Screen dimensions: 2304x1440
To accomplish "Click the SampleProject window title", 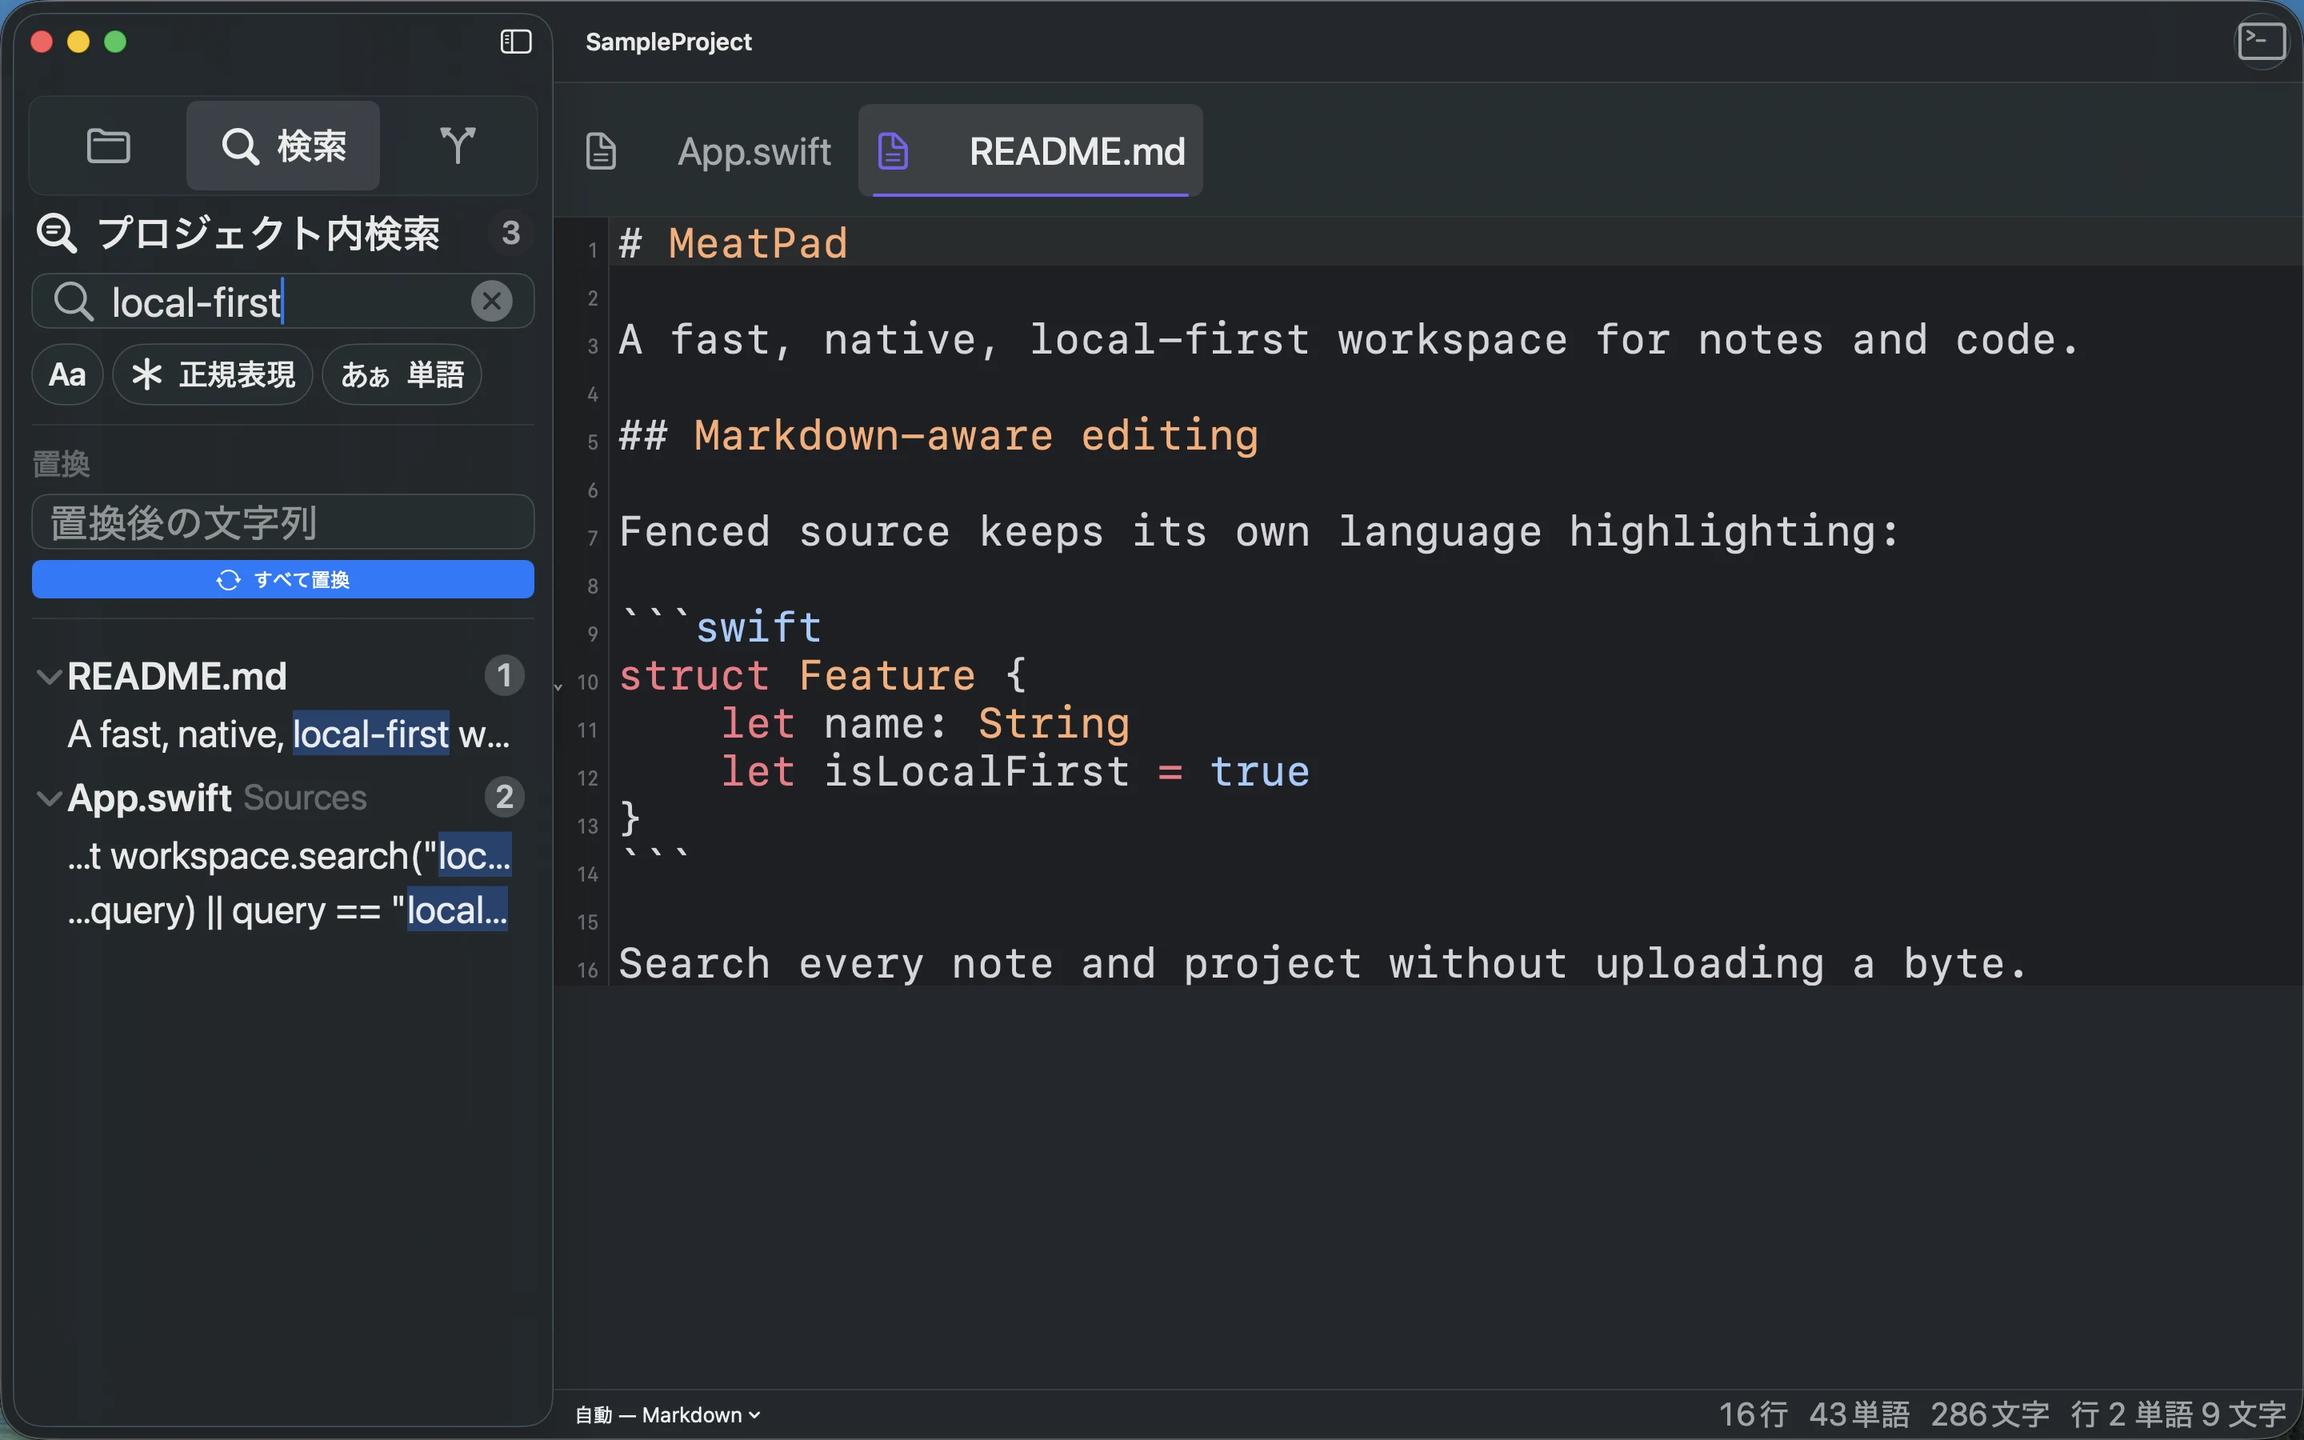I will click(x=668, y=42).
